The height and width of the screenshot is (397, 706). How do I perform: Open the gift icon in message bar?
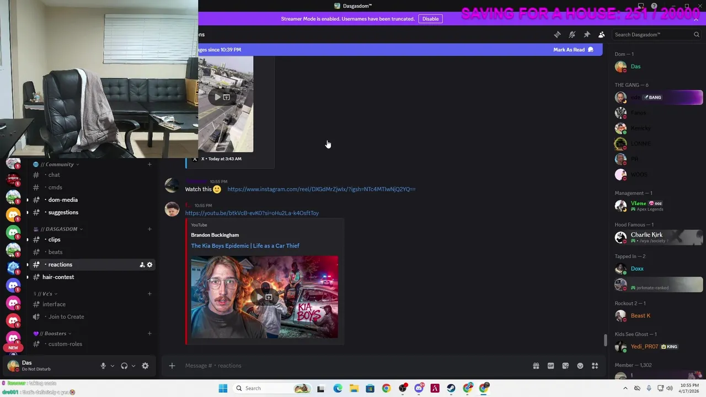(x=536, y=366)
